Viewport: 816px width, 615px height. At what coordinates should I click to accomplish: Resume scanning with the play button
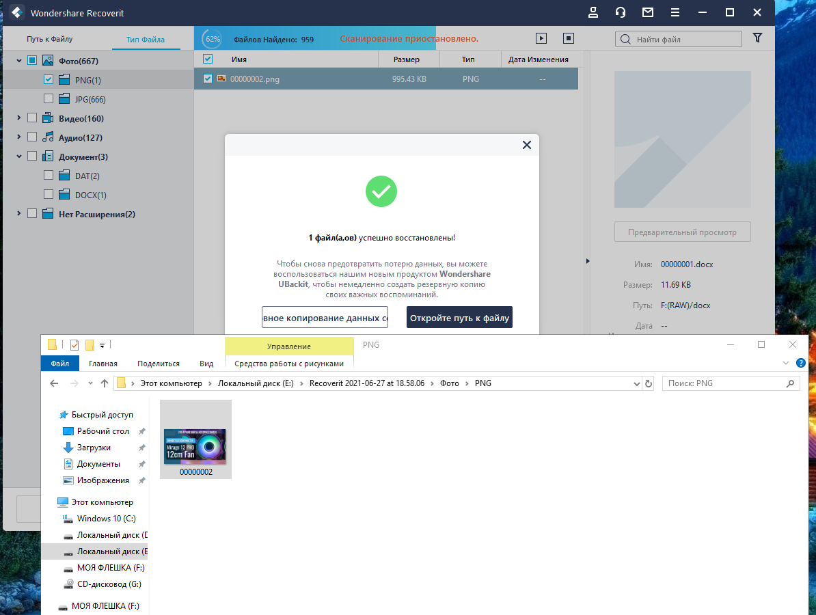(x=541, y=38)
